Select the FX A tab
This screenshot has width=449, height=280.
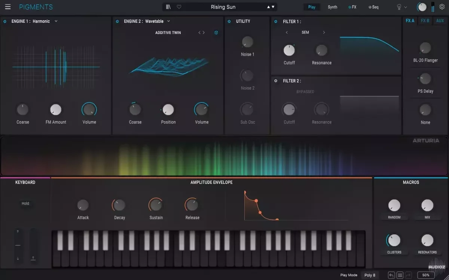[410, 21]
